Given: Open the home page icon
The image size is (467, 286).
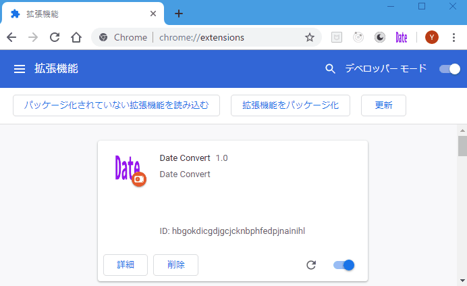Looking at the screenshot, I should (x=76, y=37).
